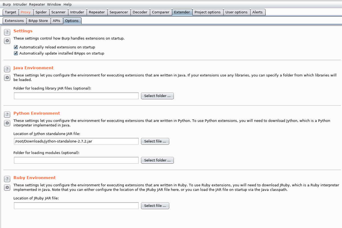
Task: Show help for Python Environment section
Action: point(7,114)
